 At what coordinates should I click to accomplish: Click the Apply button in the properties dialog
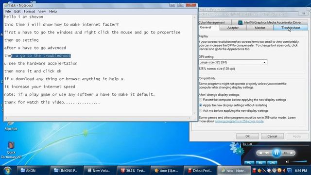297,136
